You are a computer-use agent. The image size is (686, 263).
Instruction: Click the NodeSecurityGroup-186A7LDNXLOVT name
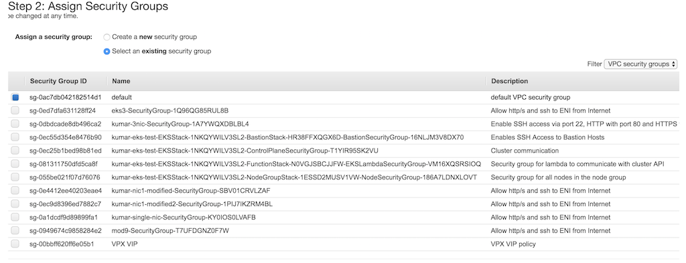[x=294, y=177]
